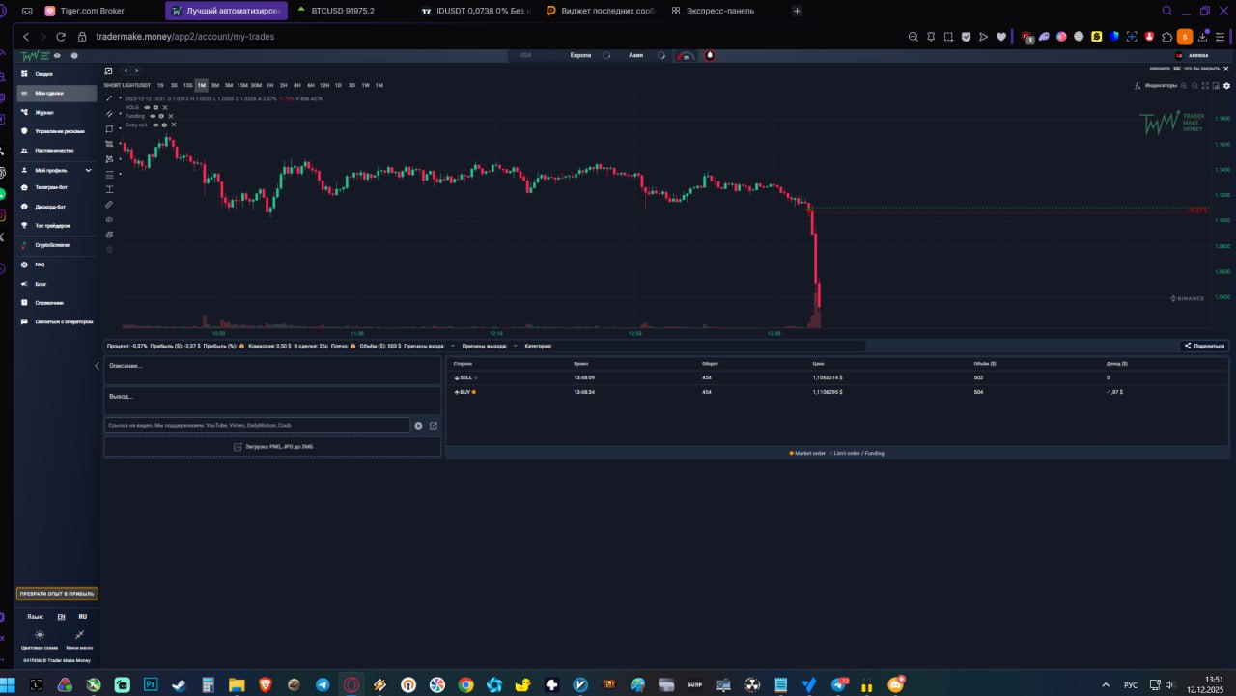1236x696 pixels.
Task: Pick the ruler measure tool
Action: [x=109, y=205]
